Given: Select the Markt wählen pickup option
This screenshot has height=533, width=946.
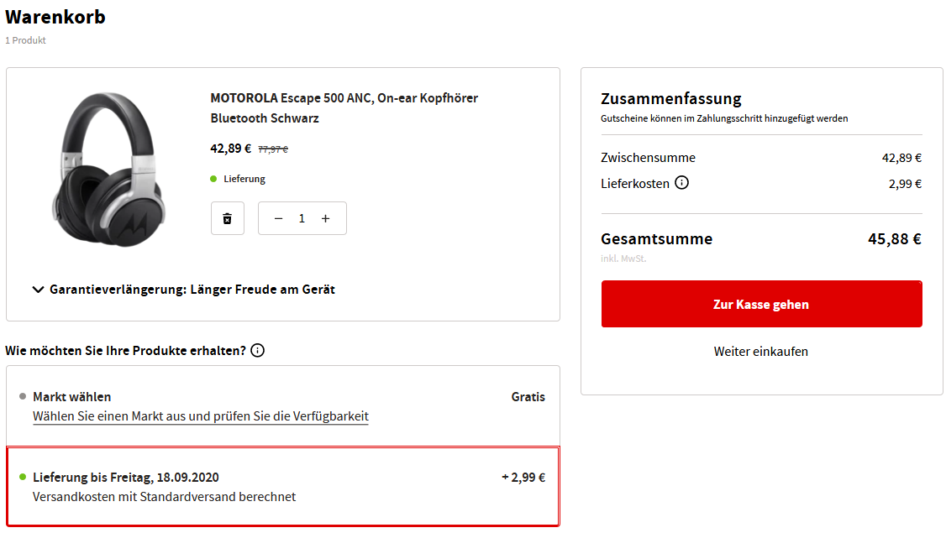Looking at the screenshot, I should pyautogui.click(x=72, y=396).
